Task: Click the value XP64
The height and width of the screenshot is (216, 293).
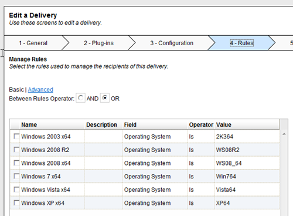Action: pos(223,203)
